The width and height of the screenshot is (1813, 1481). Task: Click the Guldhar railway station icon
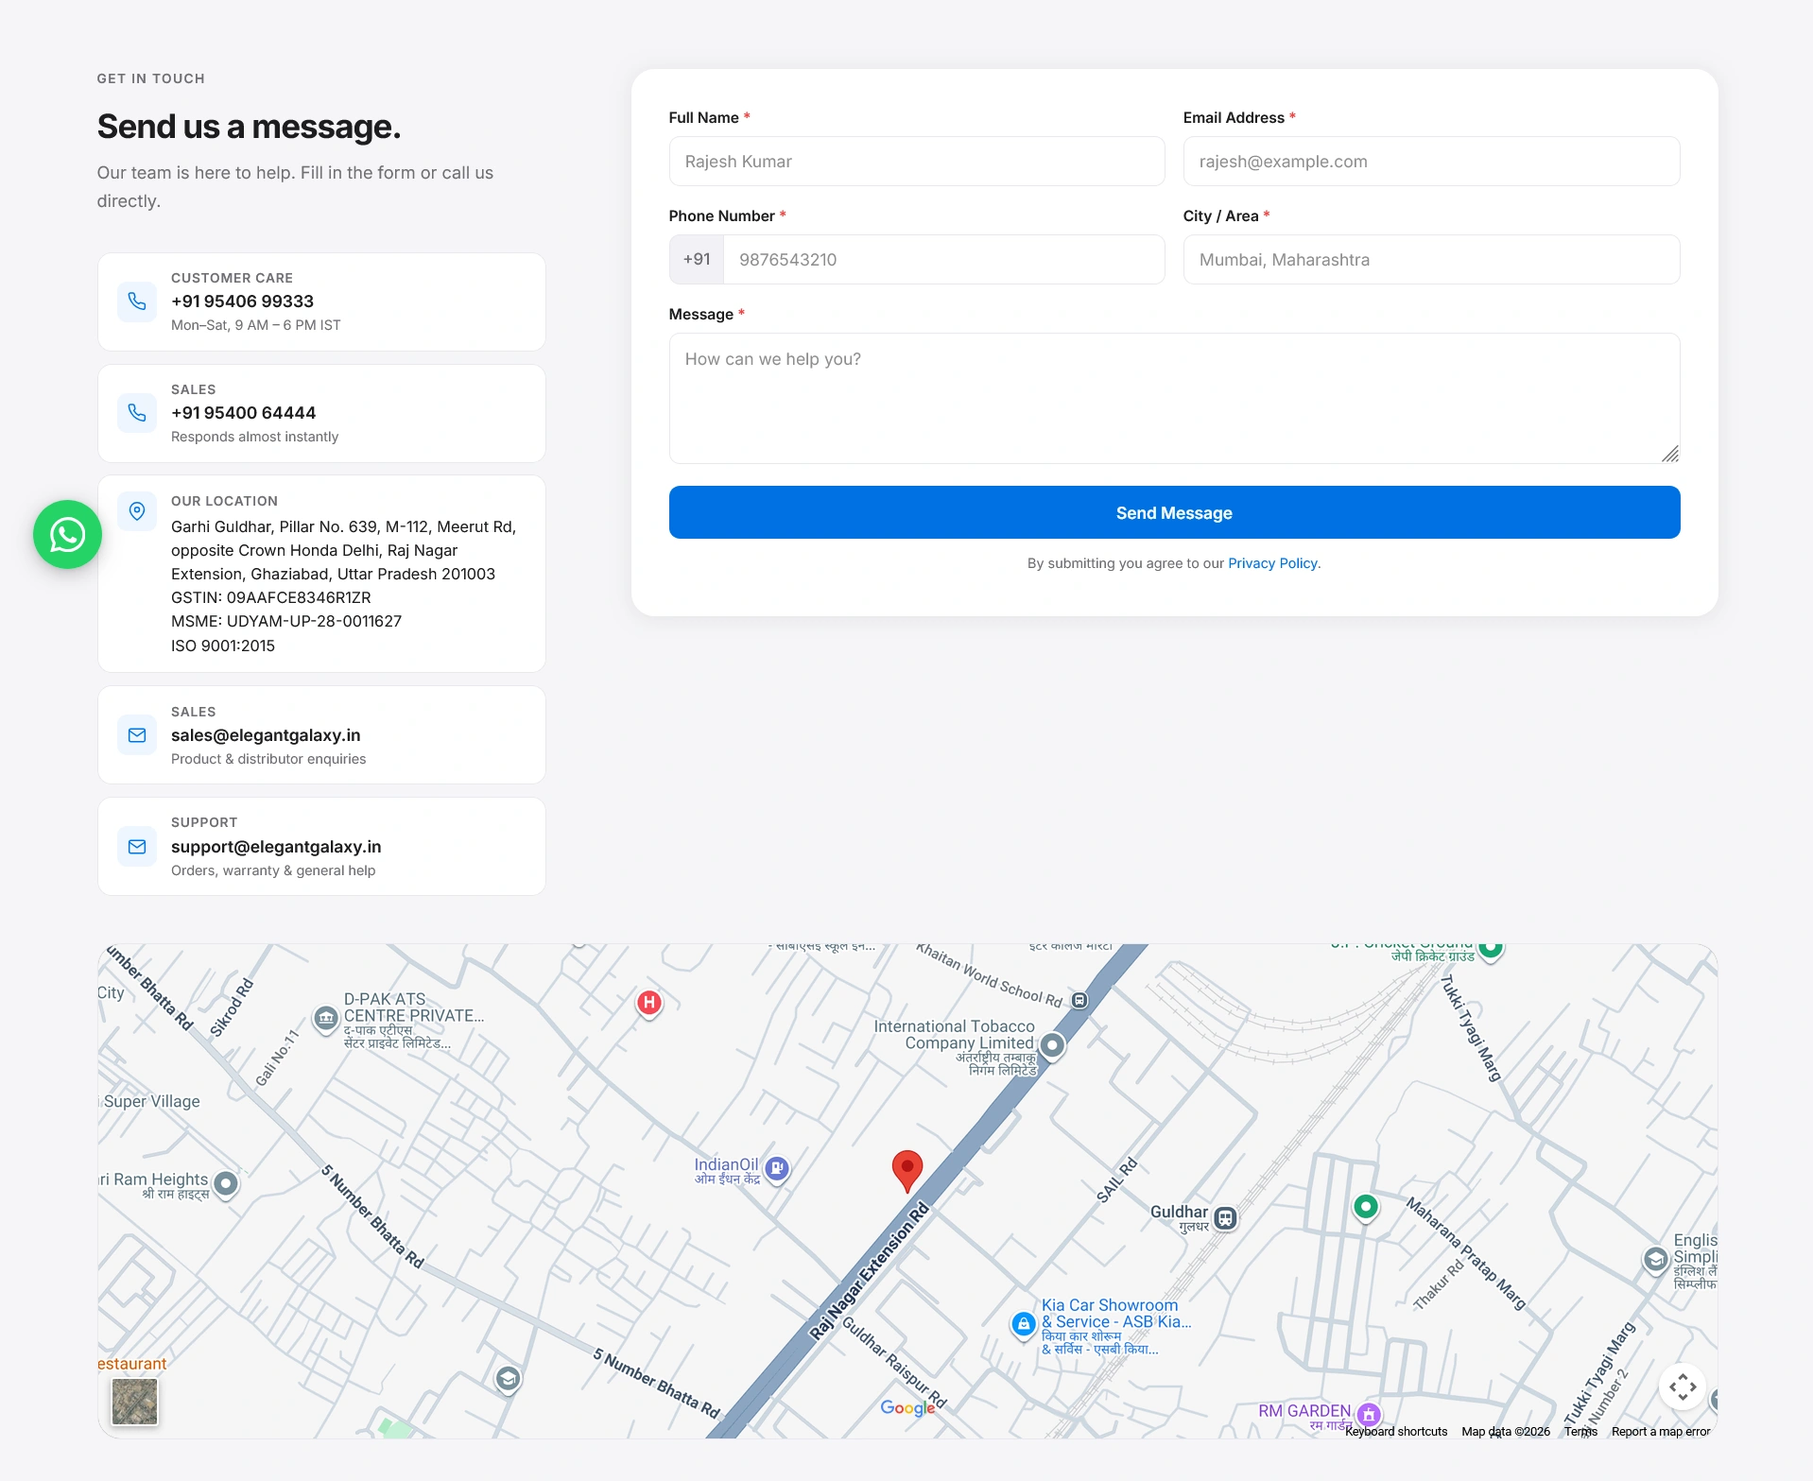pos(1225,1218)
